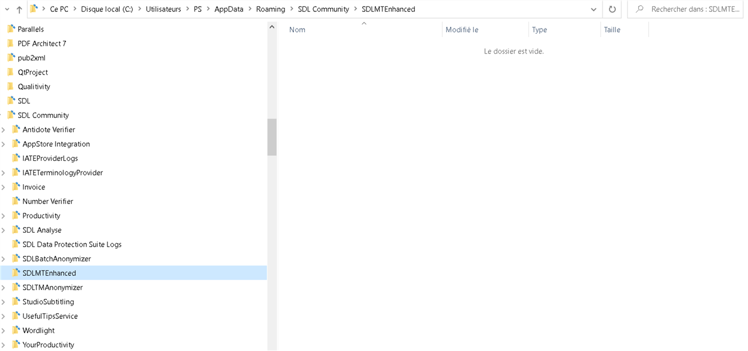Click the Parallels folder icon
This screenshot has width=748, height=351.
coord(11,29)
